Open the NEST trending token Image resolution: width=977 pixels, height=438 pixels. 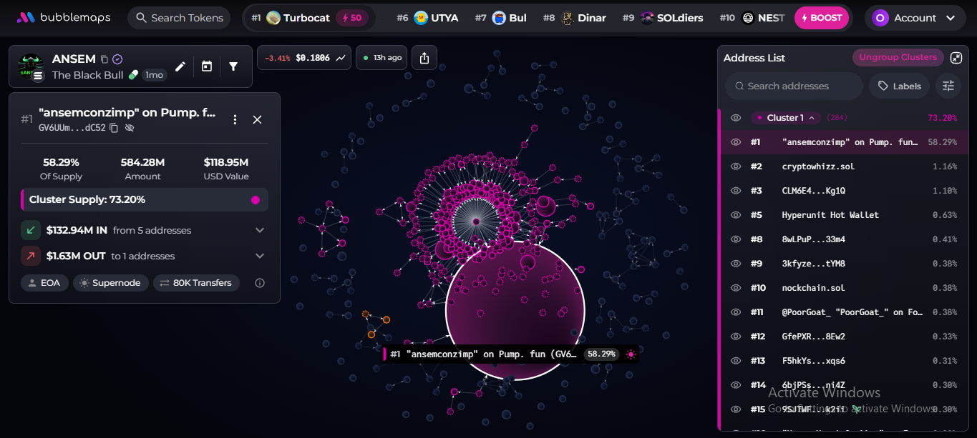[752, 18]
